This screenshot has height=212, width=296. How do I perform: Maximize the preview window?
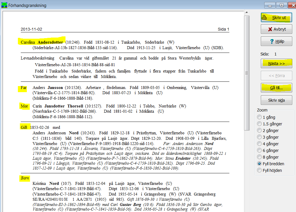(x=282, y=5)
